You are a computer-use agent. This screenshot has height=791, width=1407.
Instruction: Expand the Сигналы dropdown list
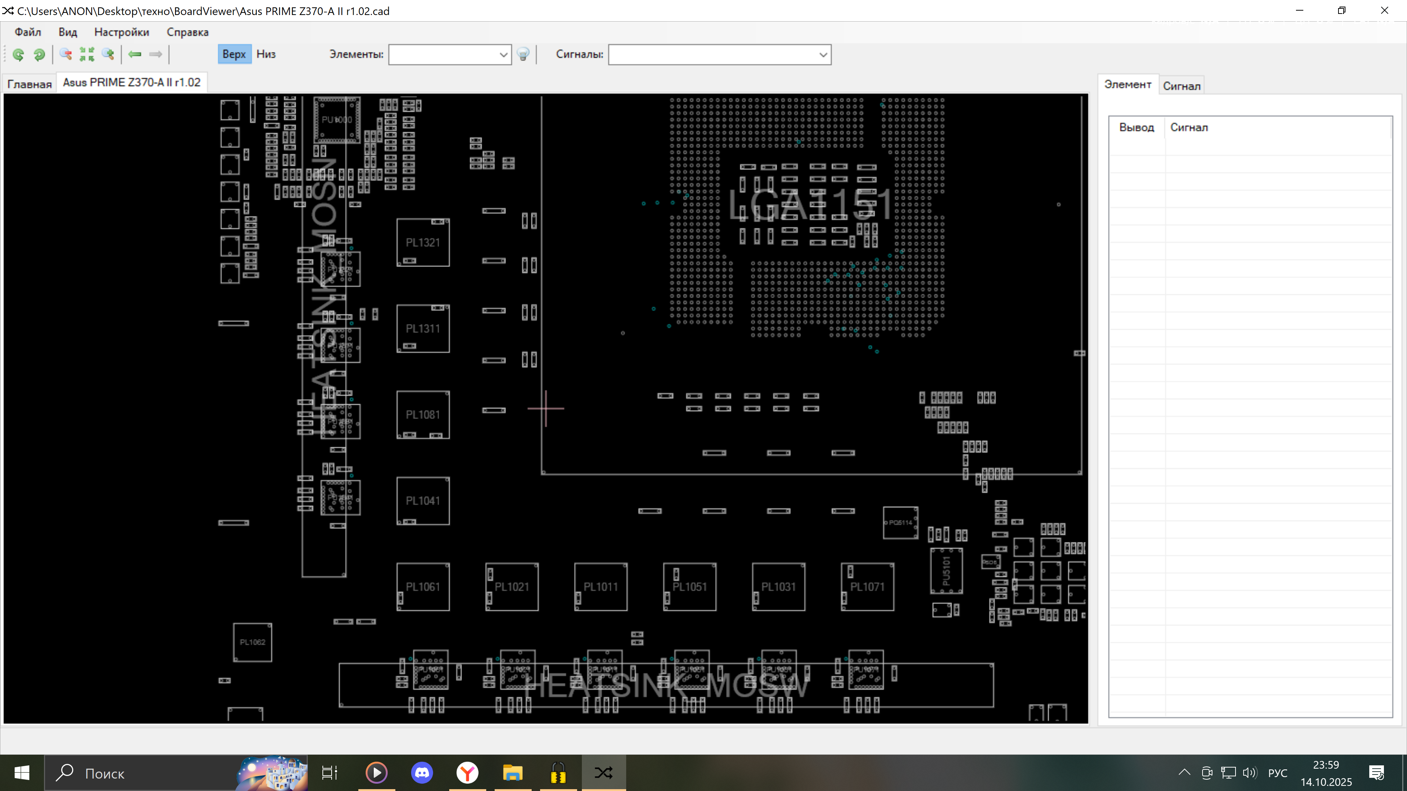point(823,55)
